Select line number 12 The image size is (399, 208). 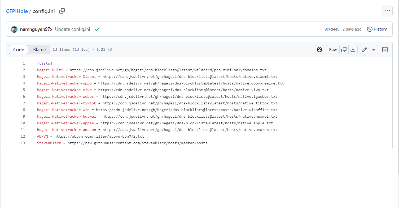23,136
